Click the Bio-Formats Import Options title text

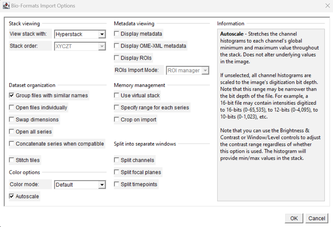(x=43, y=6)
